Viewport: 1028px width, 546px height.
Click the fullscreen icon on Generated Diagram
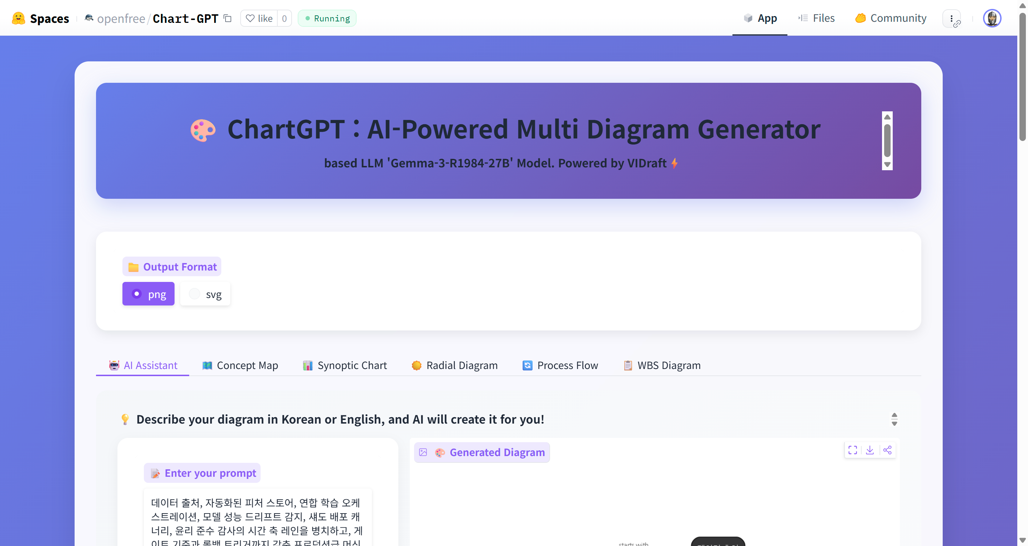click(852, 450)
